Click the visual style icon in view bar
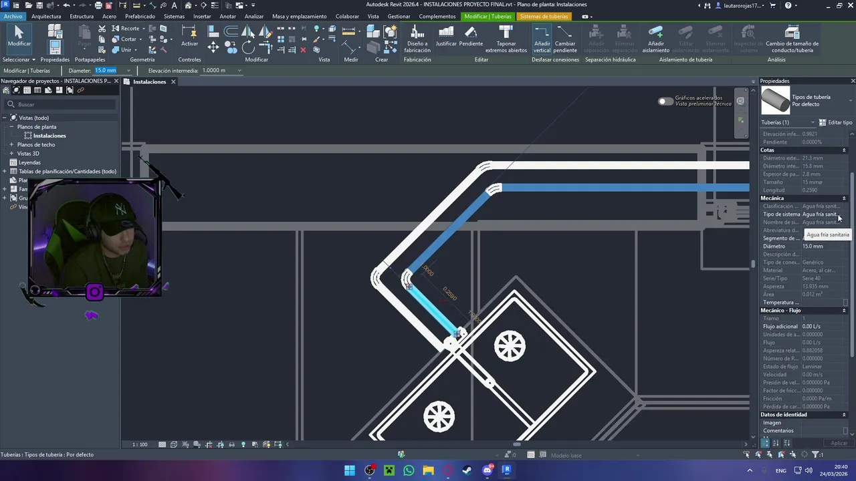 174,444
